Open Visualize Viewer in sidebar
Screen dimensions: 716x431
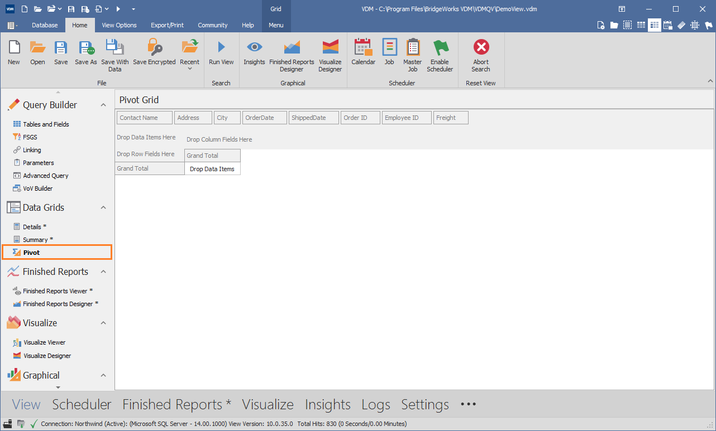coord(44,342)
